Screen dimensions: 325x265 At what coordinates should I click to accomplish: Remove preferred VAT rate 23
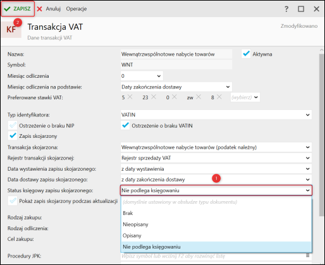(x=154, y=97)
